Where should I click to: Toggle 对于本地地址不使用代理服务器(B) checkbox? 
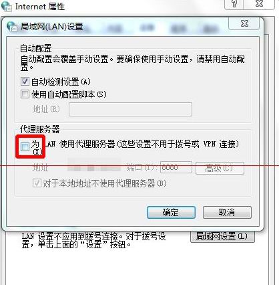coord(37,183)
